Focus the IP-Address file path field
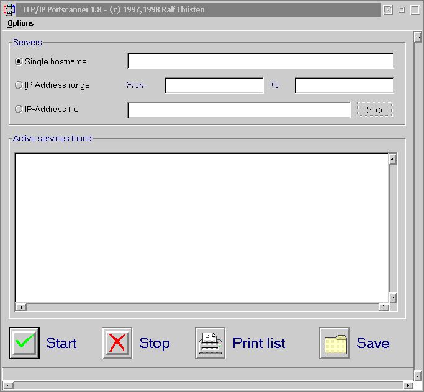Screen dimensions: 424x392 [238, 110]
